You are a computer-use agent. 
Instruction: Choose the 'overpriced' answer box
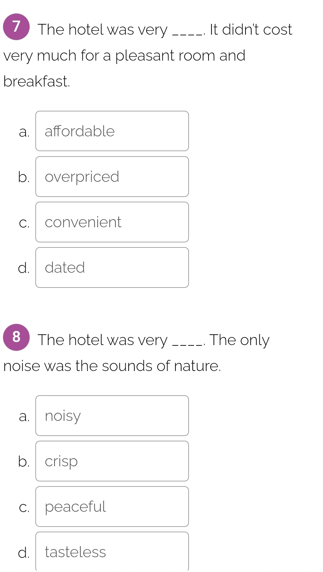point(112,176)
